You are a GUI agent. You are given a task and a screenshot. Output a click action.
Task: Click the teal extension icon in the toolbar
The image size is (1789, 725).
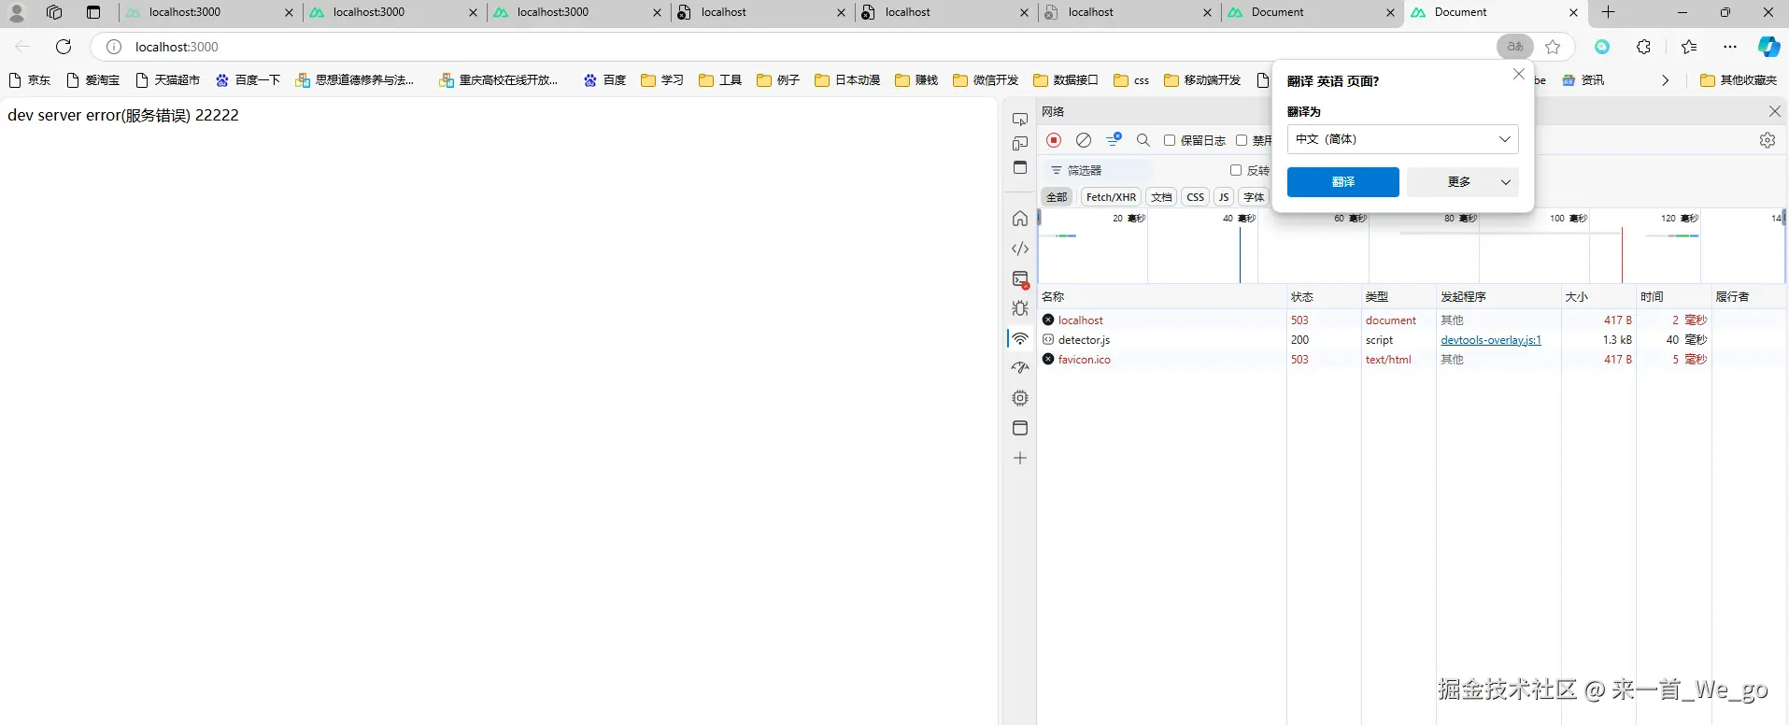click(1602, 47)
